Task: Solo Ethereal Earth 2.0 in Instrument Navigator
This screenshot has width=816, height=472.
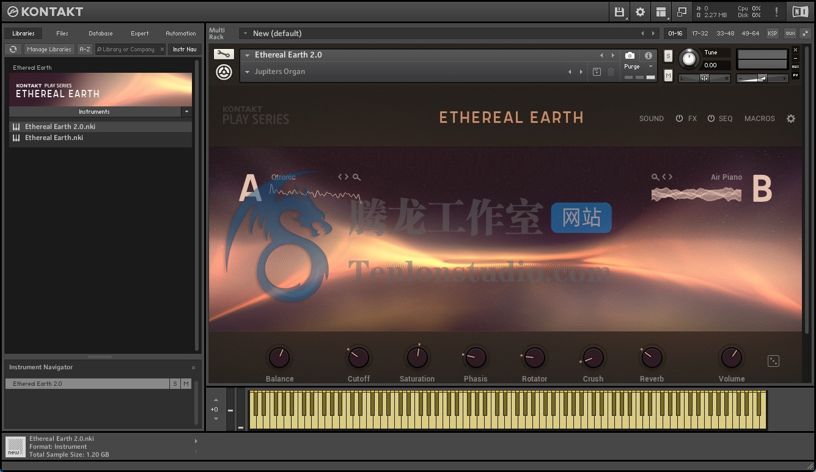Action: [175, 384]
